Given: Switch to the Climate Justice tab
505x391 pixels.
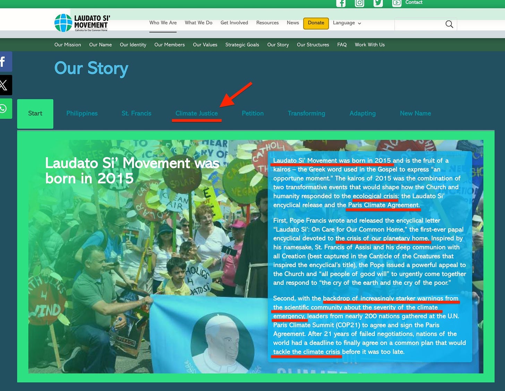Looking at the screenshot, I should (x=197, y=114).
